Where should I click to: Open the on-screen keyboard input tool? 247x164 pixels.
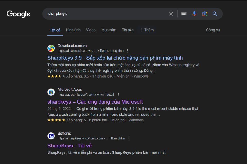(184, 14)
